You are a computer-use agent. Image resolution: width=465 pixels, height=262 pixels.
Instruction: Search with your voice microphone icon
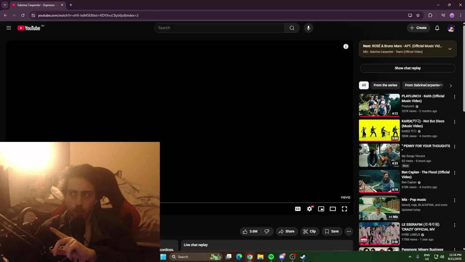click(308, 28)
